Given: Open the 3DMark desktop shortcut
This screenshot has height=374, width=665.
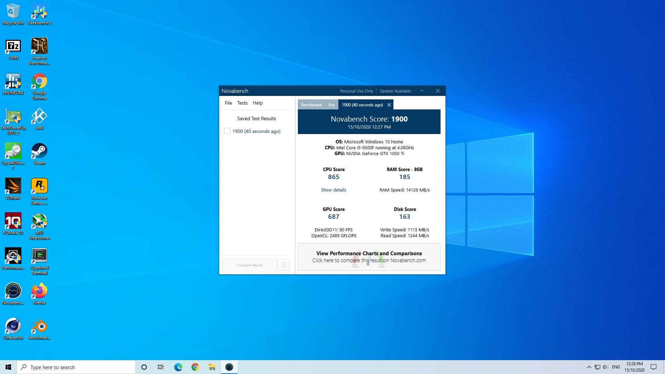Looking at the screenshot, I should (13, 189).
